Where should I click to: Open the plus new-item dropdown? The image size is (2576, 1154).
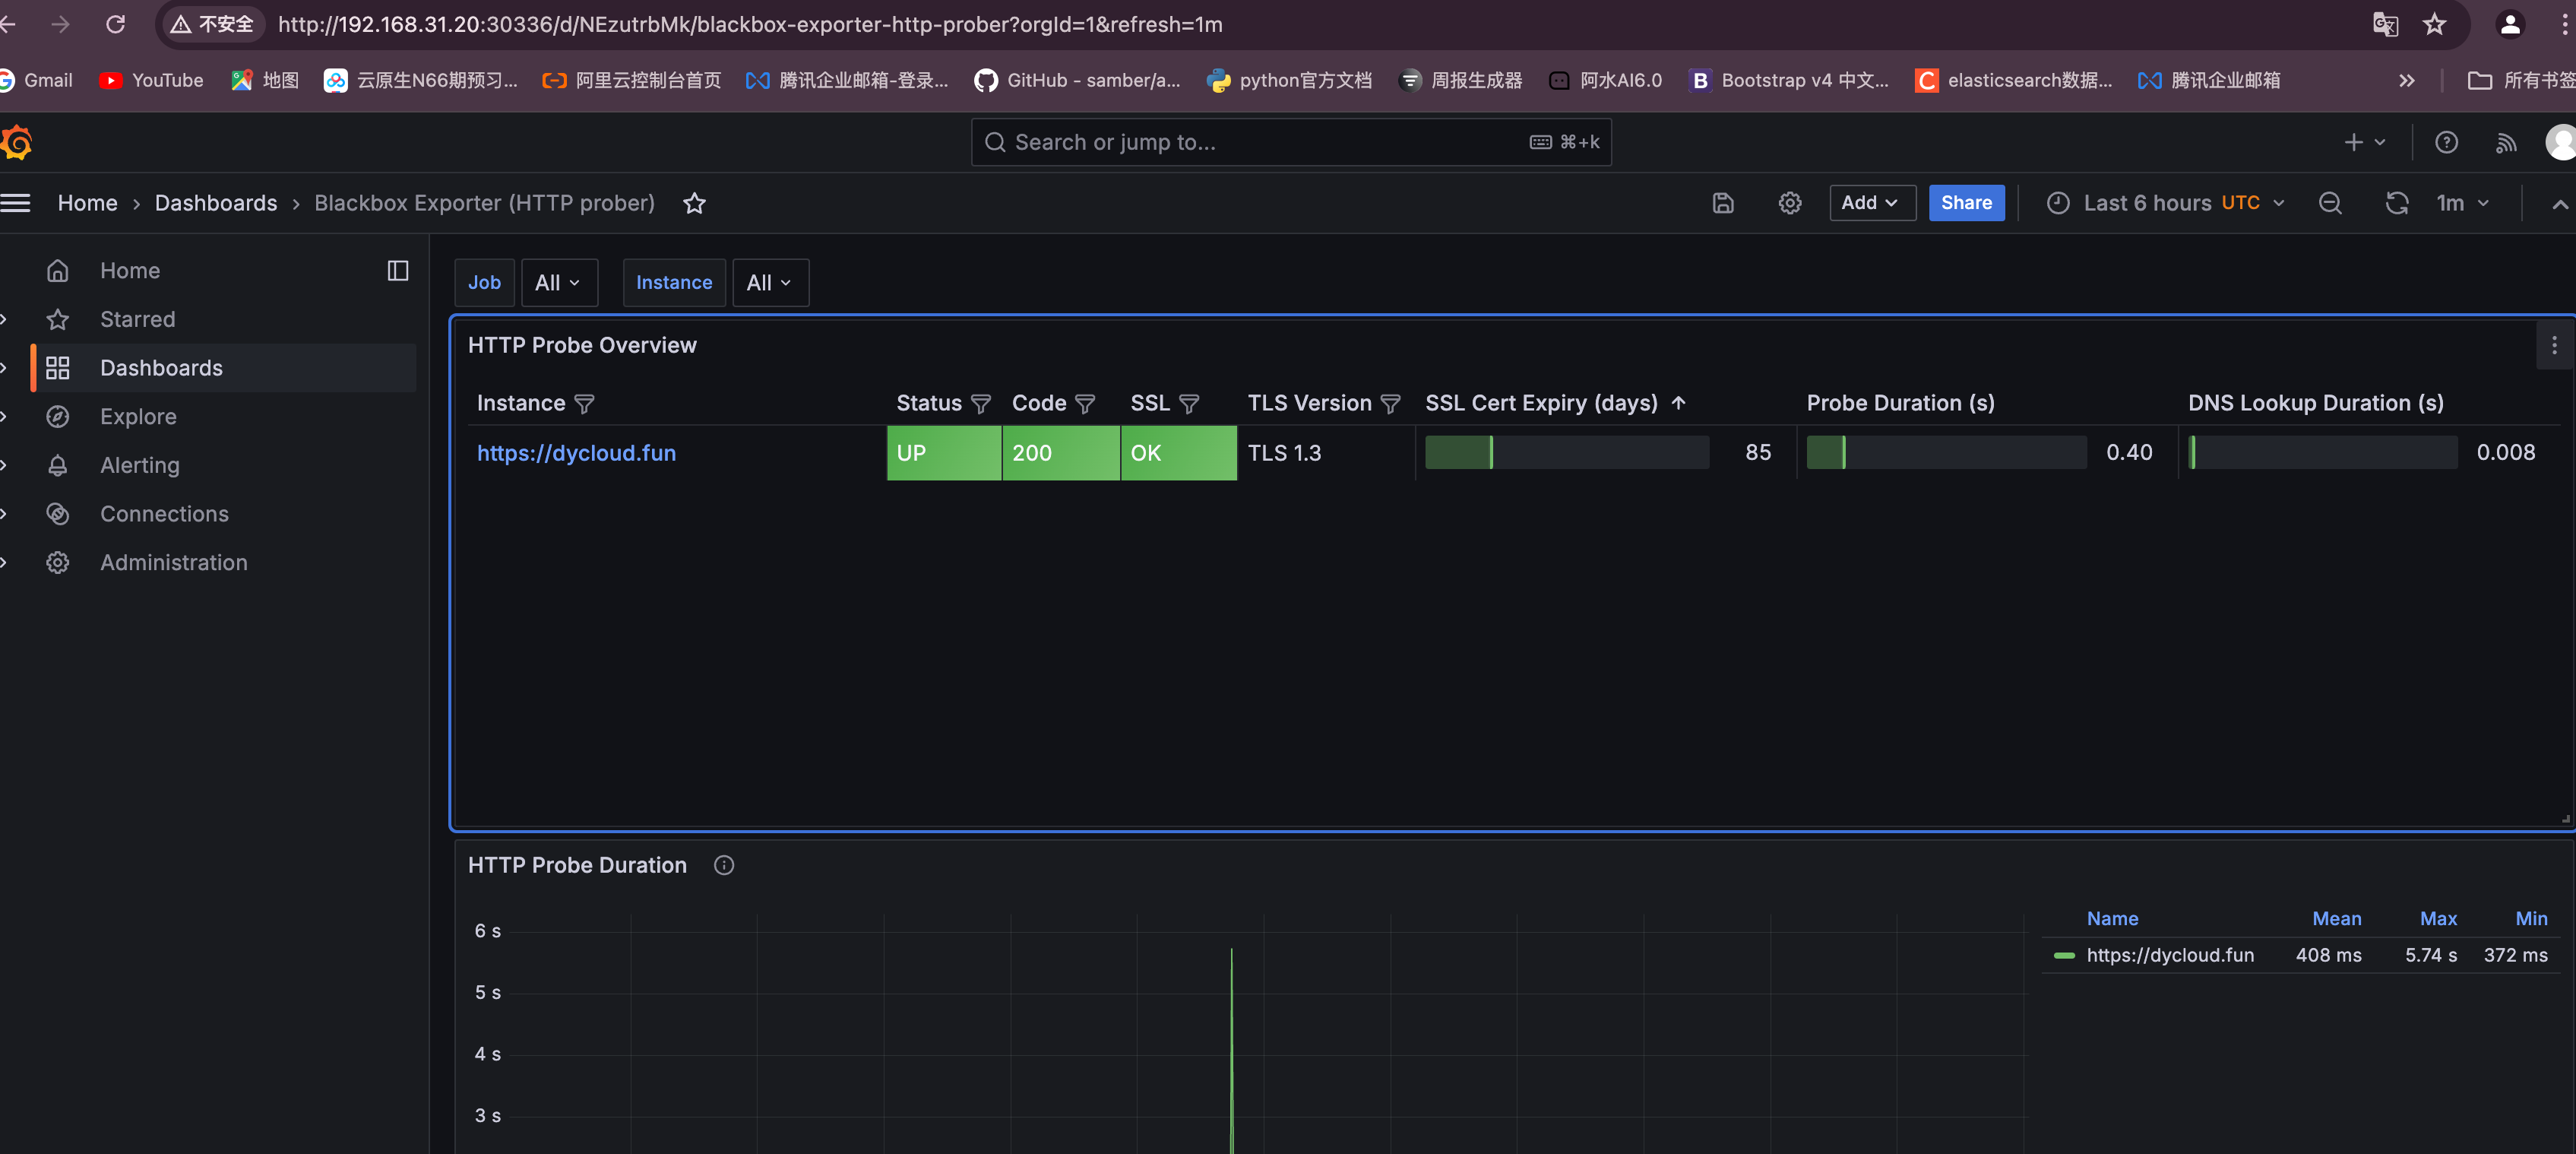coord(2364,143)
